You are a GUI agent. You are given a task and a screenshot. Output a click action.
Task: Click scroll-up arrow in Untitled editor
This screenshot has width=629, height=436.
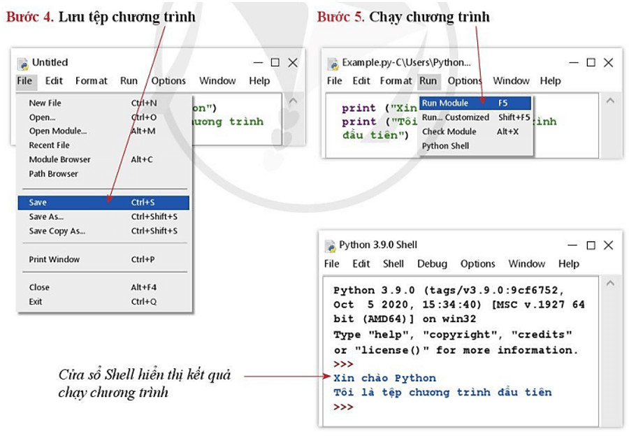point(294,101)
